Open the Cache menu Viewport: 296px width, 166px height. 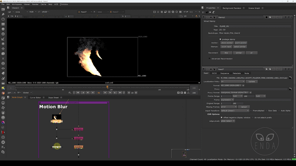[43, 4]
